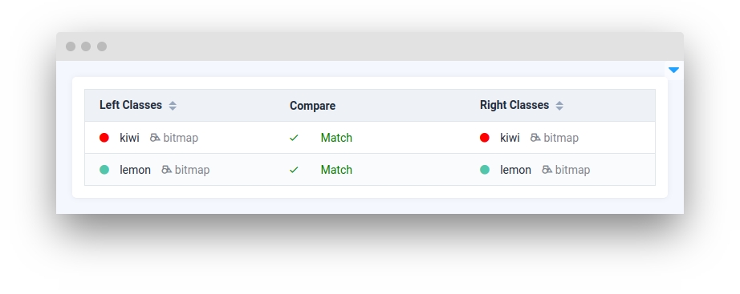Open the blue dropdown triangle at top right
Image resolution: width=740 pixels, height=294 pixels.
[674, 70]
